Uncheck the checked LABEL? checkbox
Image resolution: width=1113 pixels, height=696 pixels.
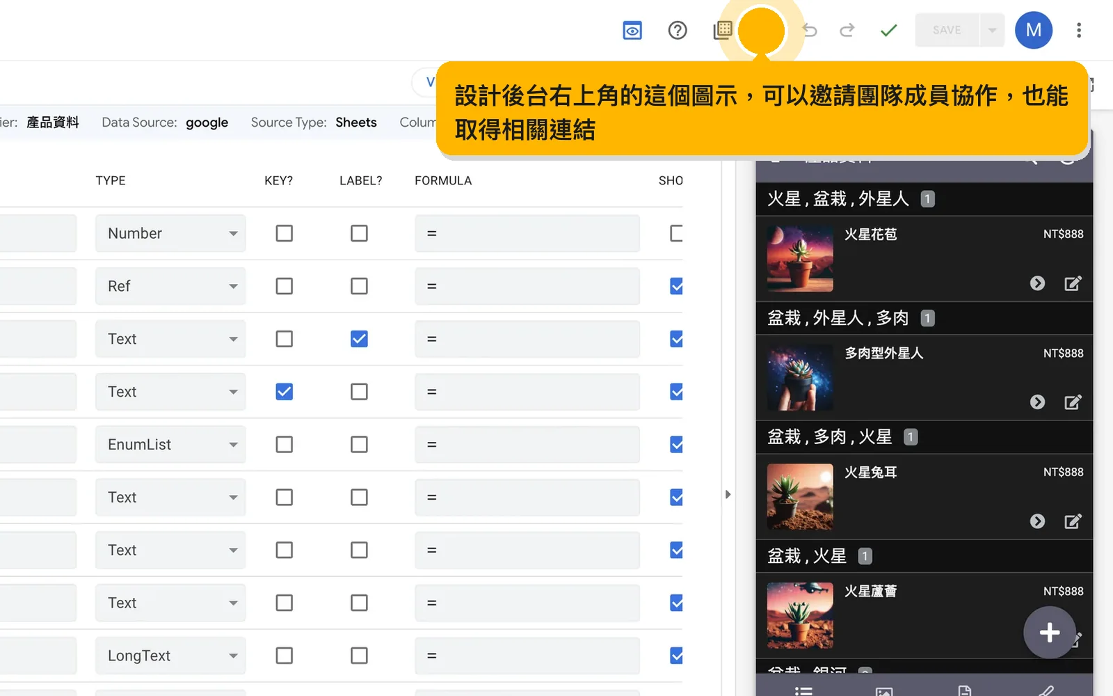coord(359,339)
